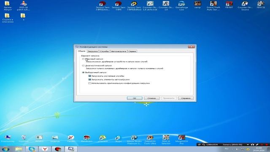Screen dimensions: 270x152
Task: Select the Компьютер desktop icon
Action: (8, 138)
